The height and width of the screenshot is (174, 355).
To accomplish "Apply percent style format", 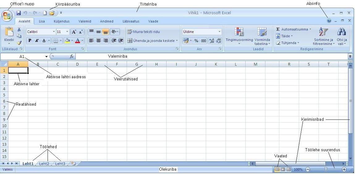I will click(196, 41).
